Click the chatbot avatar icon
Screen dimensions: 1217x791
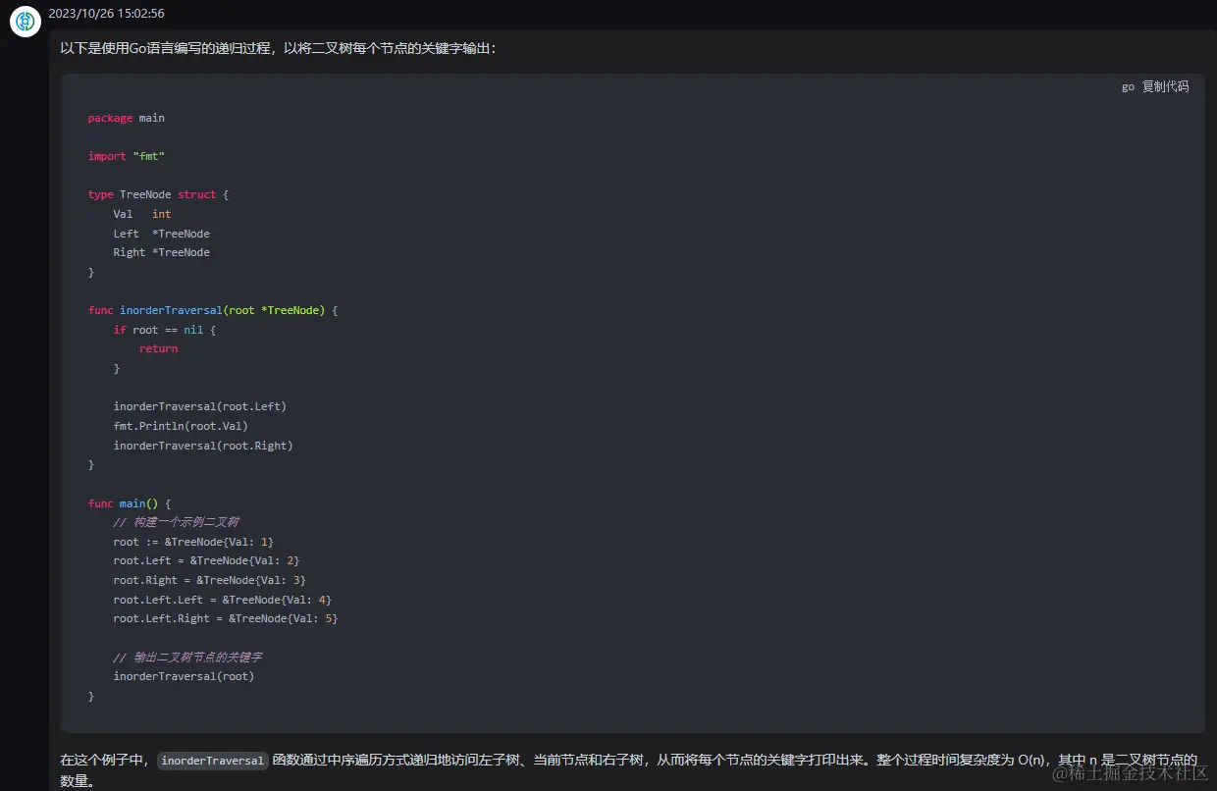pyautogui.click(x=26, y=21)
